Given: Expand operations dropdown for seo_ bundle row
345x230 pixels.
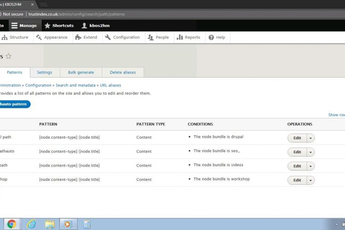Looking at the screenshot, I should [x=310, y=152].
